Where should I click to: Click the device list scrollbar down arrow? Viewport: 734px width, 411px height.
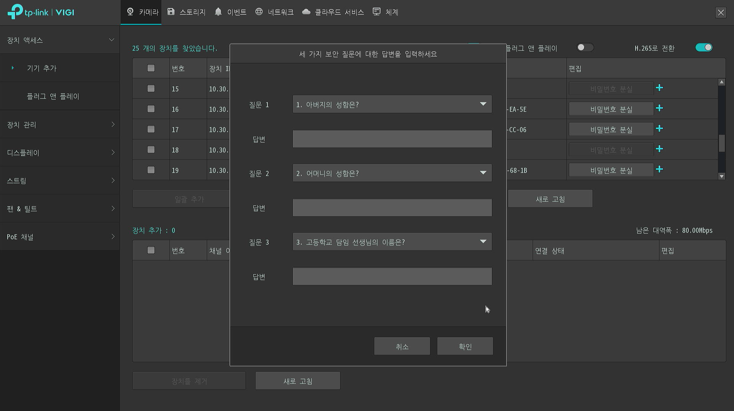[722, 176]
